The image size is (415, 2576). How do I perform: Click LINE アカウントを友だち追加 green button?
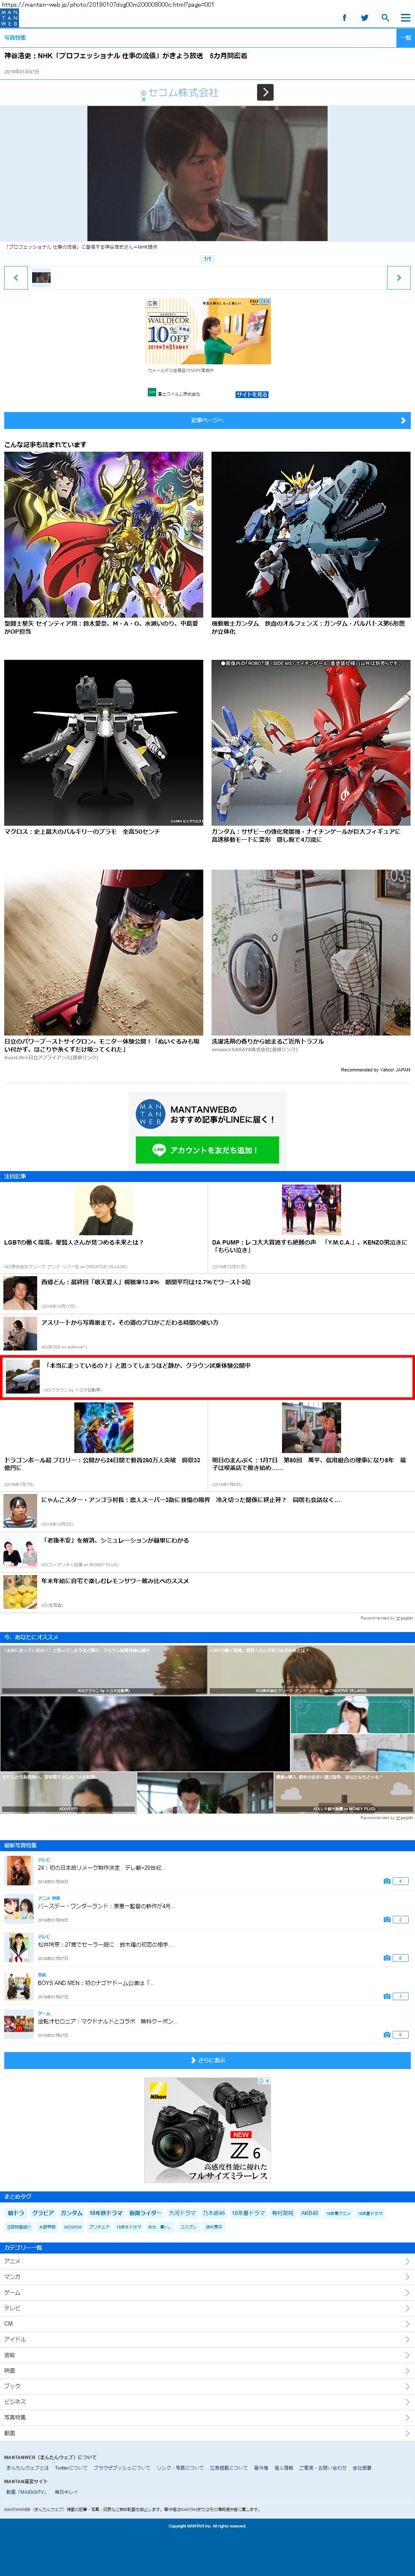click(x=207, y=1150)
